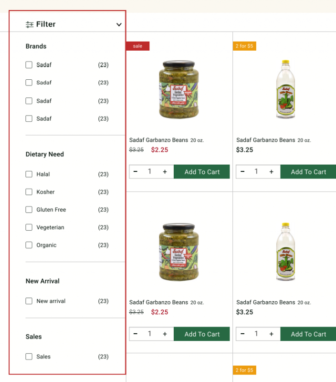This screenshot has width=336, height=382.
Task: Decrease quantity of top-left garbanzo beans
Action: pos(136,172)
